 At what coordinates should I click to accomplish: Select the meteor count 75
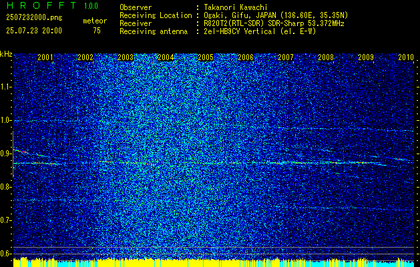click(97, 31)
